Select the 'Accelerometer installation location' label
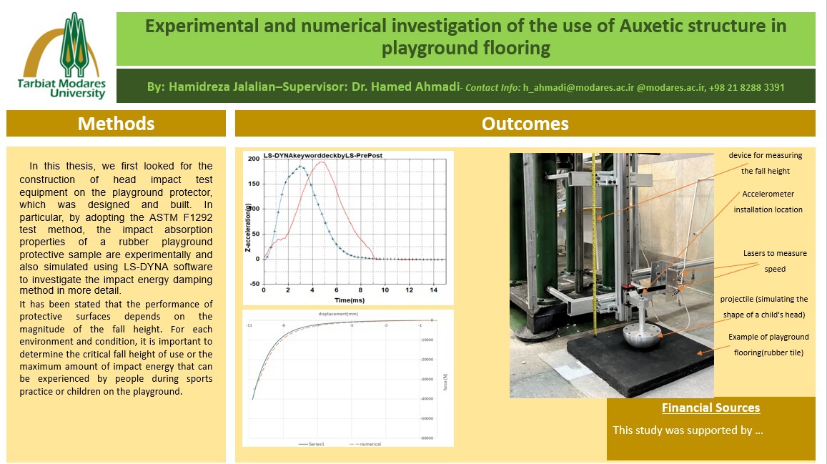This screenshot has height=464, width=827. point(768,202)
